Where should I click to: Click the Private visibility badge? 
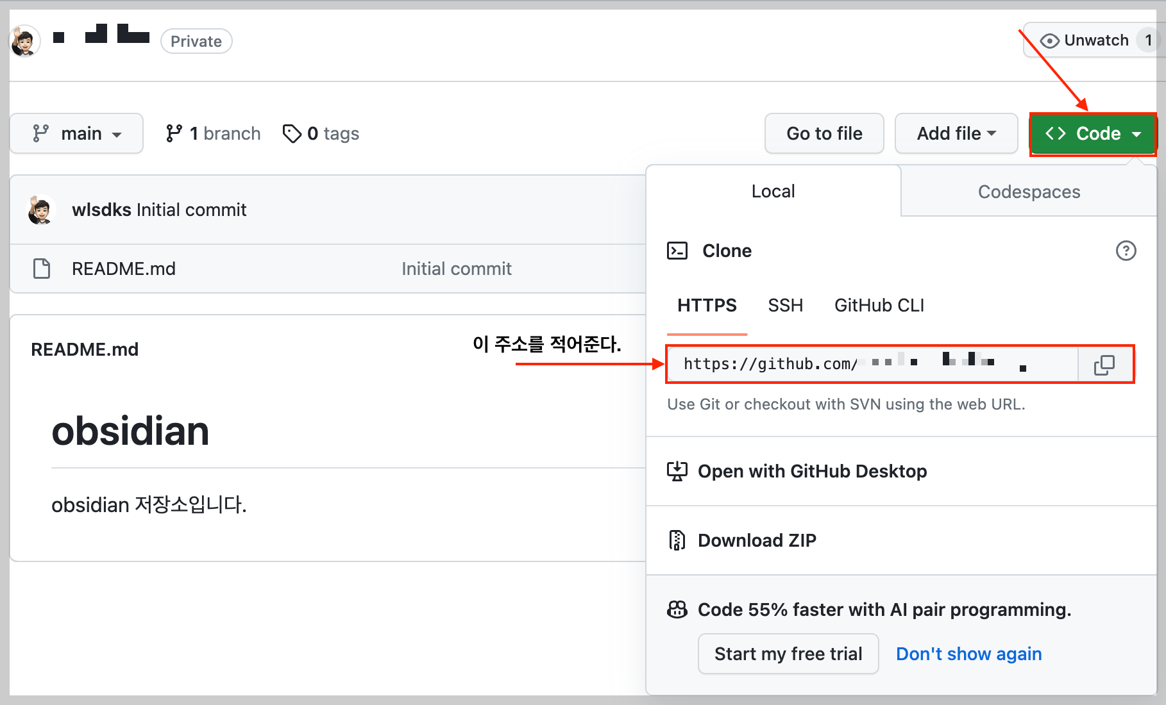(196, 41)
